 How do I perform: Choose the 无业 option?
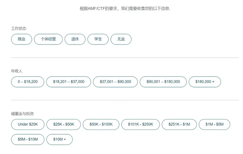pyautogui.click(x=121, y=39)
